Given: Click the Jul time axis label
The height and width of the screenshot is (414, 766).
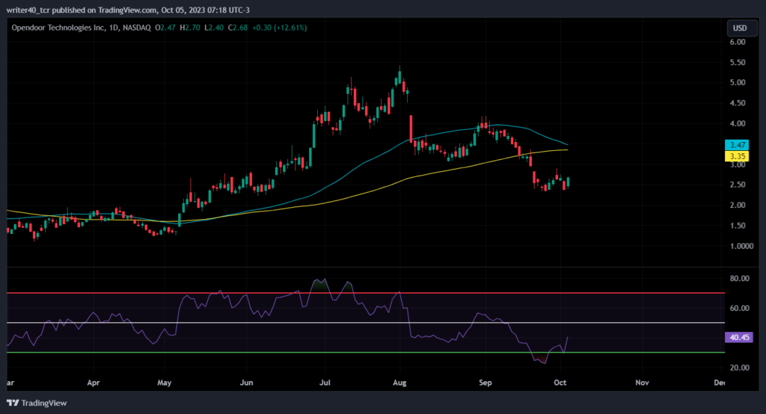Looking at the screenshot, I should (x=325, y=383).
